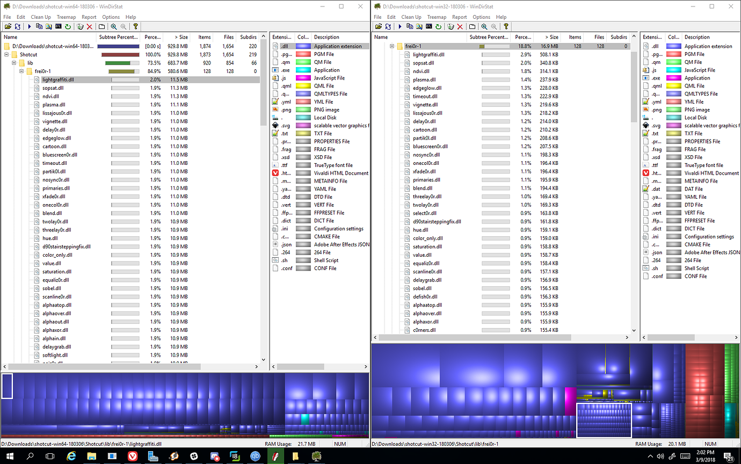Select sopsat.dll in the win32 tree
Image resolution: width=741 pixels, height=464 pixels.
(x=423, y=63)
